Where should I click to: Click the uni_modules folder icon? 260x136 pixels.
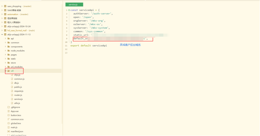(x=9, y=67)
